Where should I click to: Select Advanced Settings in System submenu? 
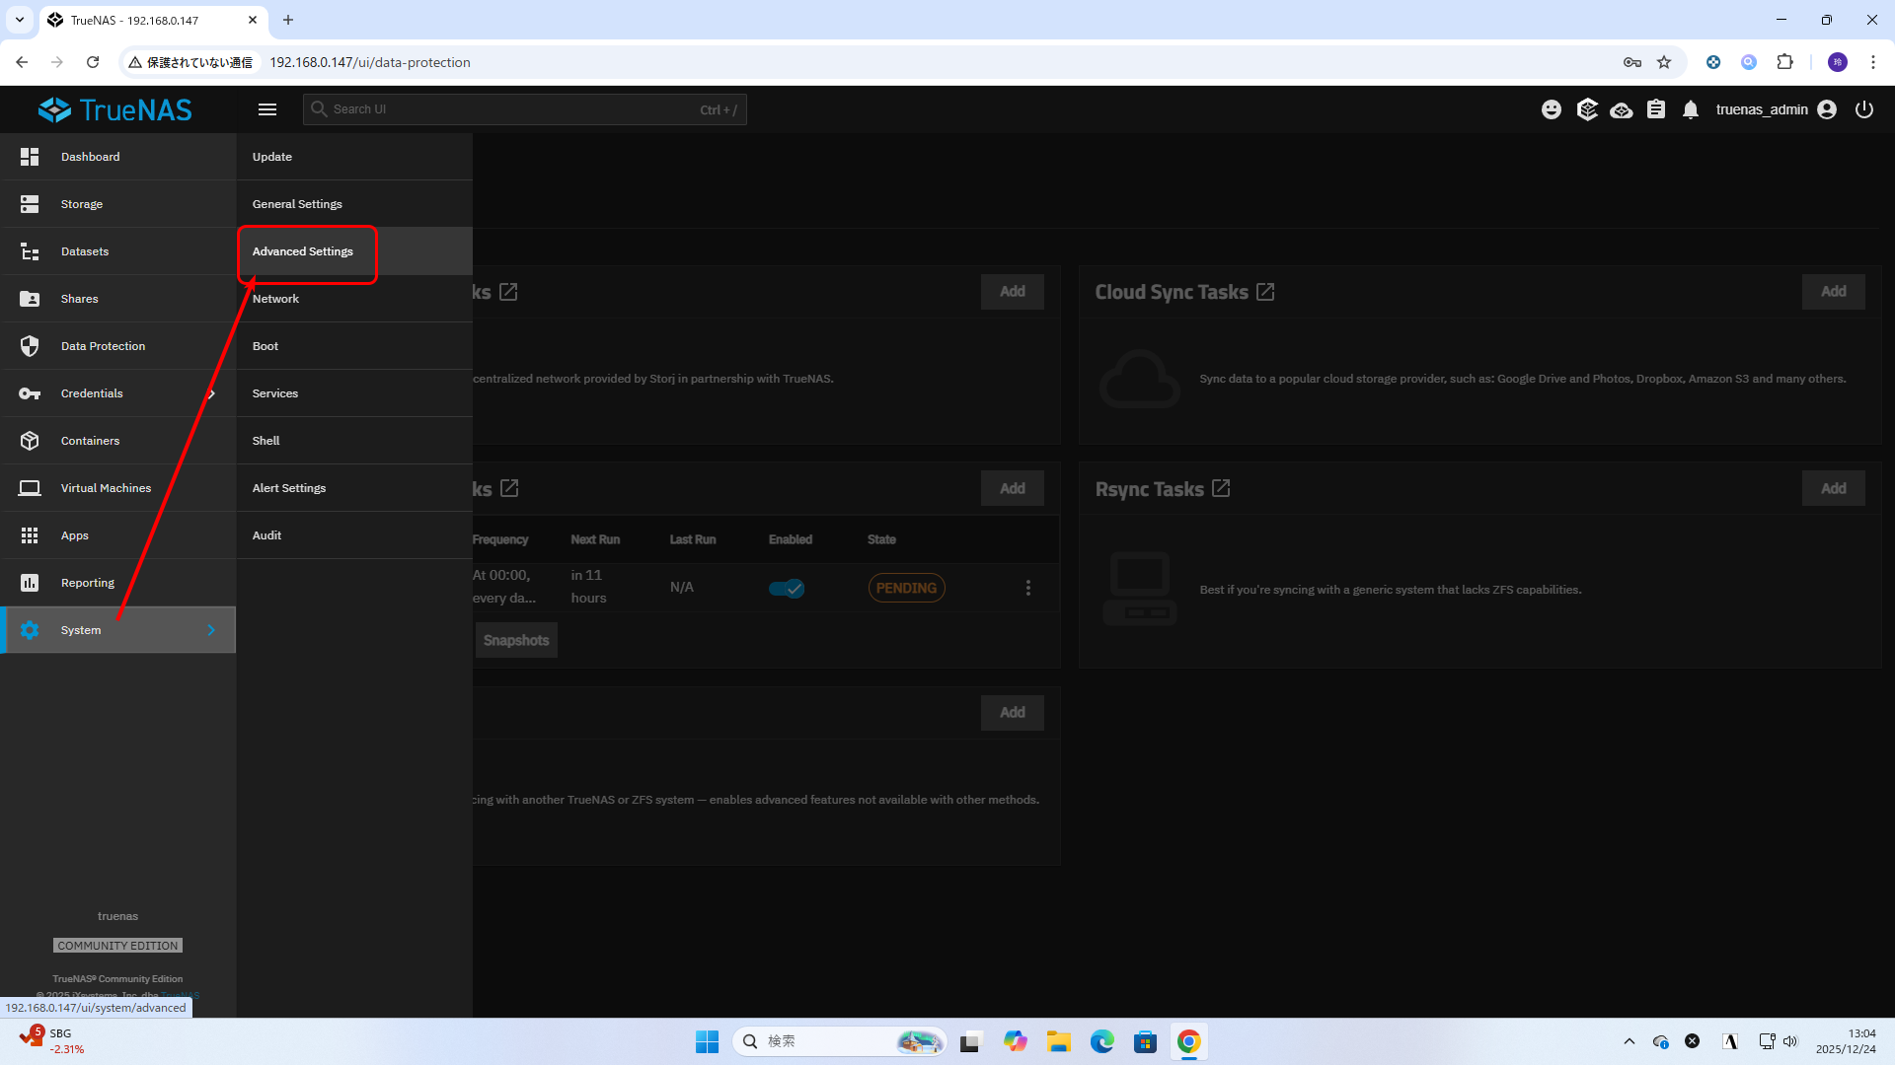click(x=302, y=251)
